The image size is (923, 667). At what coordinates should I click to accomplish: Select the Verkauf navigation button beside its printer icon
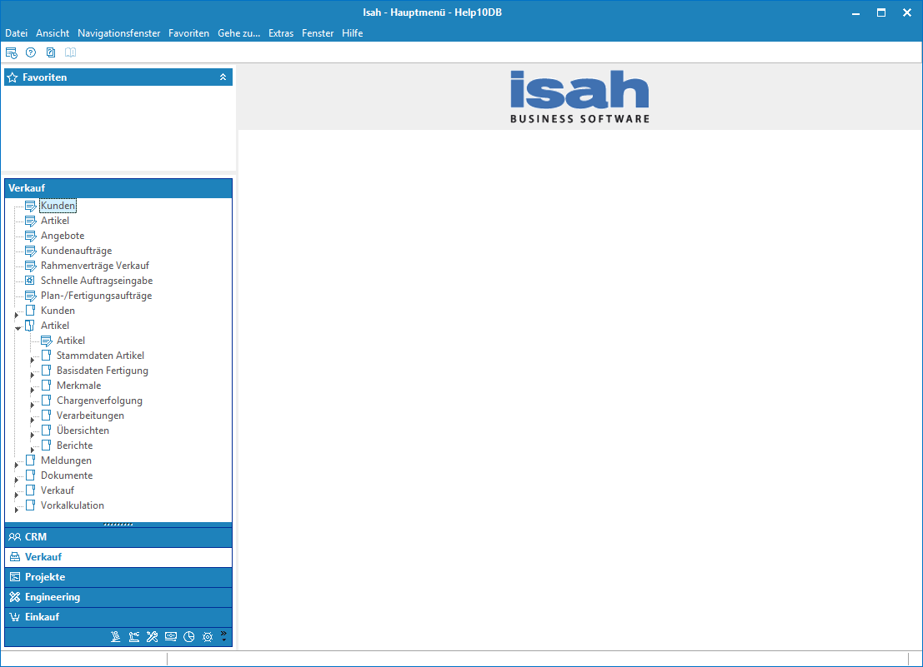[x=118, y=557]
